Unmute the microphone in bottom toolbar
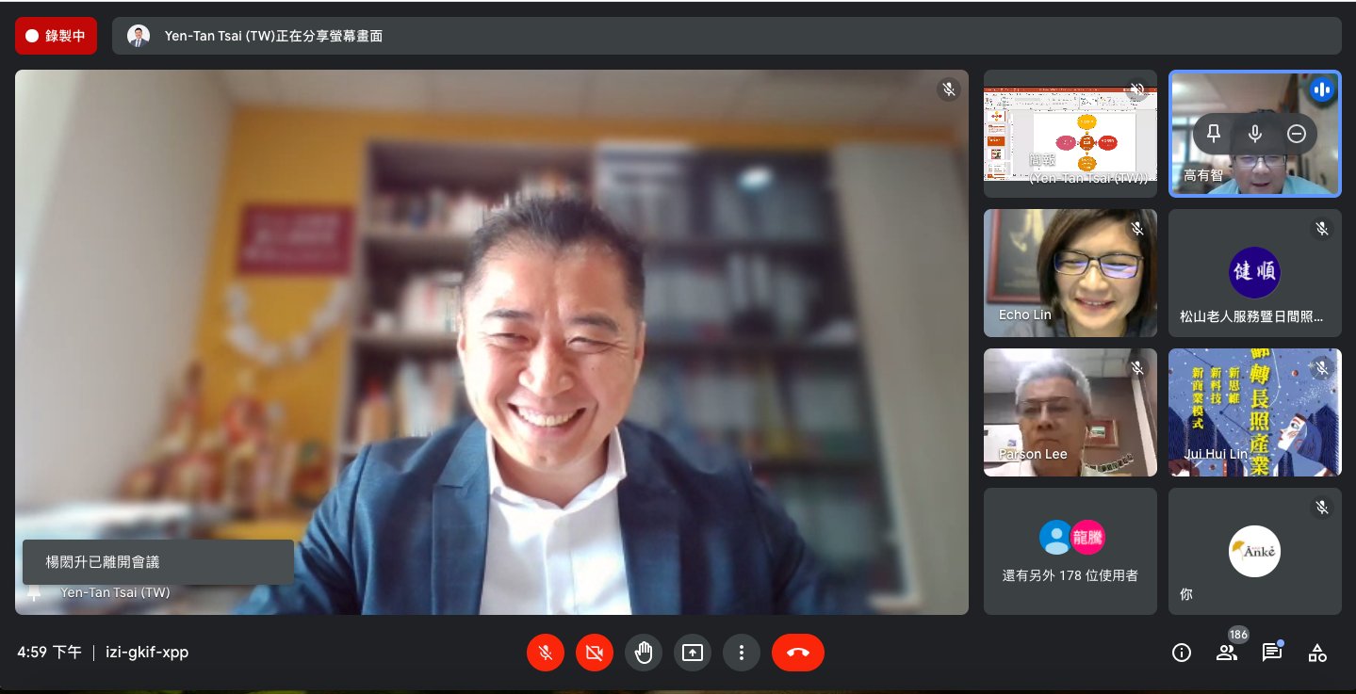The height and width of the screenshot is (694, 1356). click(546, 653)
